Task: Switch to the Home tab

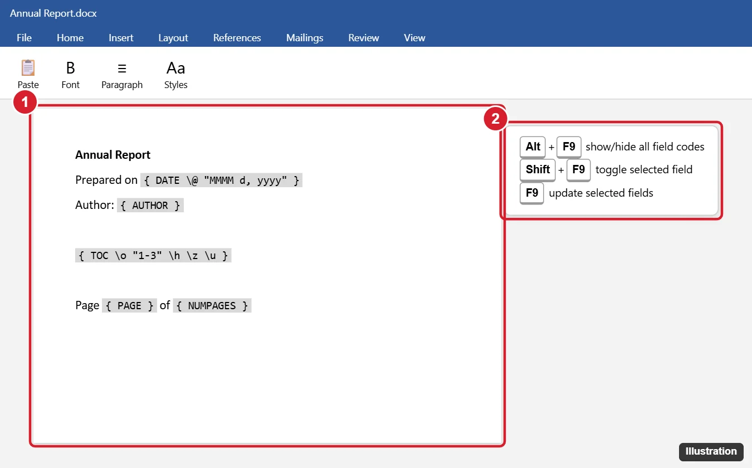Action: tap(70, 38)
